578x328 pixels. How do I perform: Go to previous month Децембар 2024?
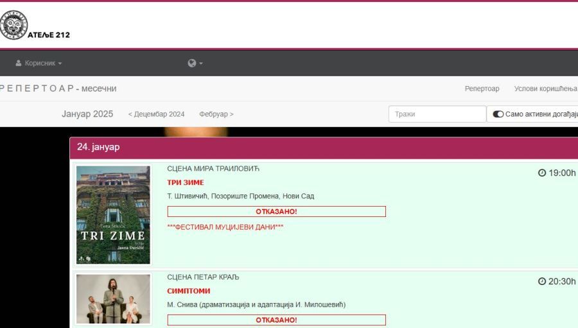click(x=156, y=114)
